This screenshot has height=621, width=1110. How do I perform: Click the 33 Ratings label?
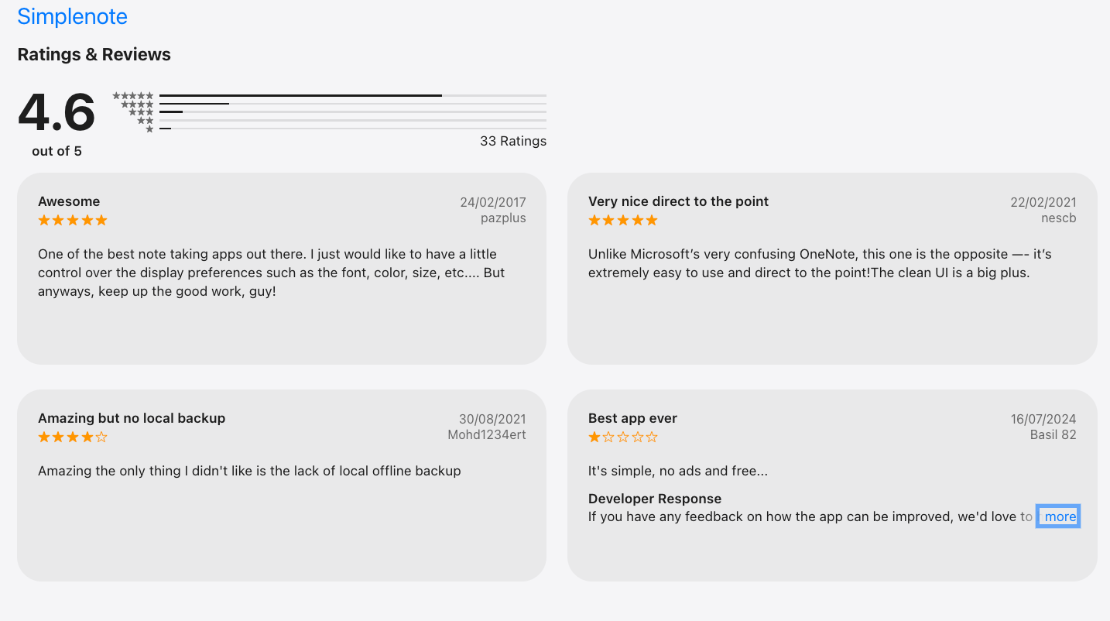[x=513, y=141]
